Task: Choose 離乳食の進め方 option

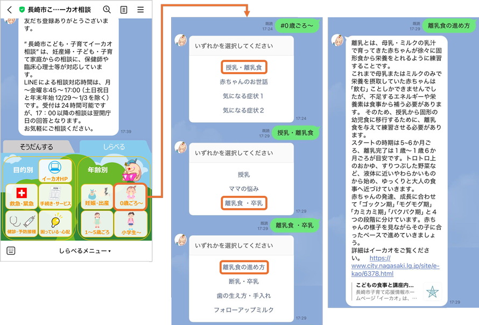Action: point(244,267)
